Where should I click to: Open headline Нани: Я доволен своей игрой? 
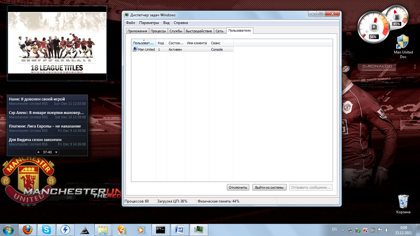pyautogui.click(x=37, y=99)
